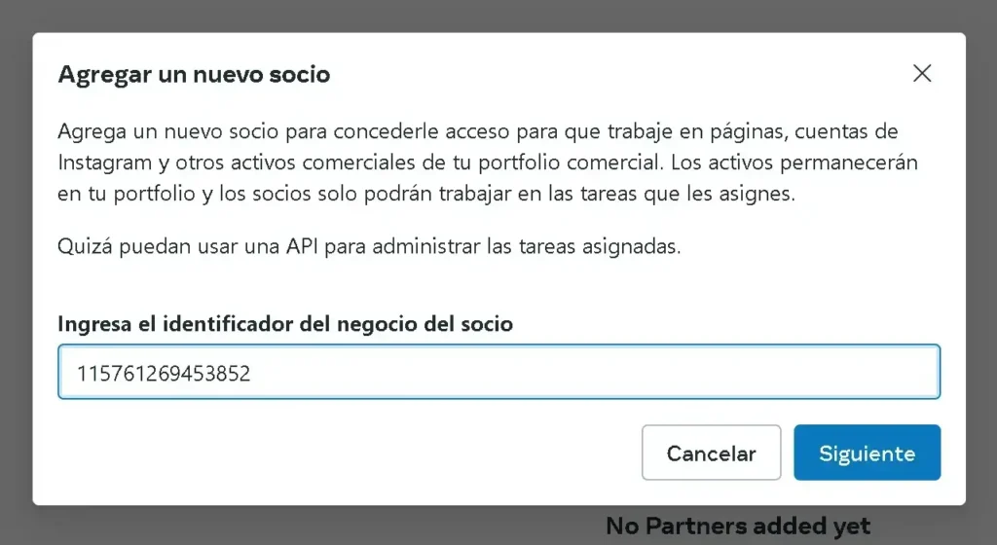Click the words Los activos permanecerán
997x545 pixels.
[794, 163]
